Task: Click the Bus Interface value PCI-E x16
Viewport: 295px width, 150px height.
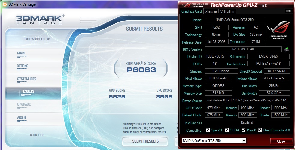Action: [268, 64]
